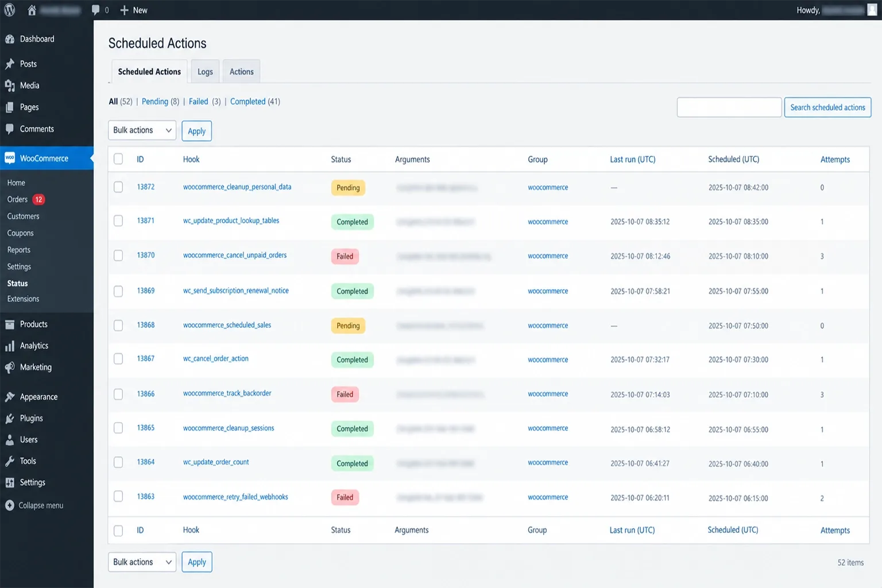Select checkbox for action 13870
The width and height of the screenshot is (882, 588).
(118, 256)
